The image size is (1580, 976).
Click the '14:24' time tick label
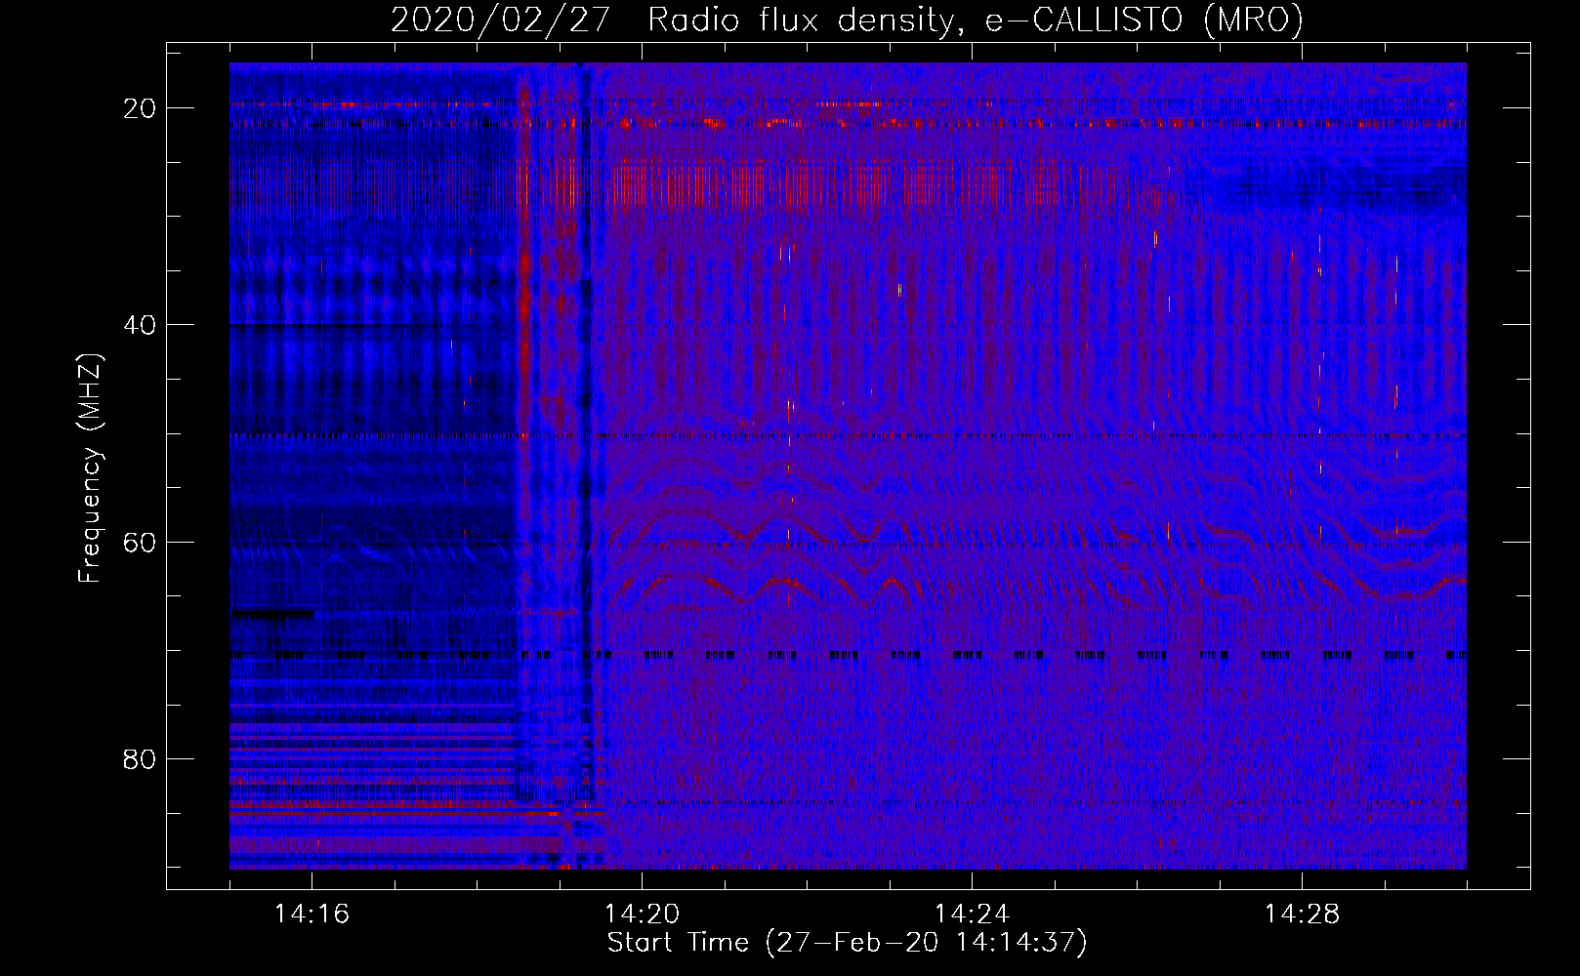(972, 915)
